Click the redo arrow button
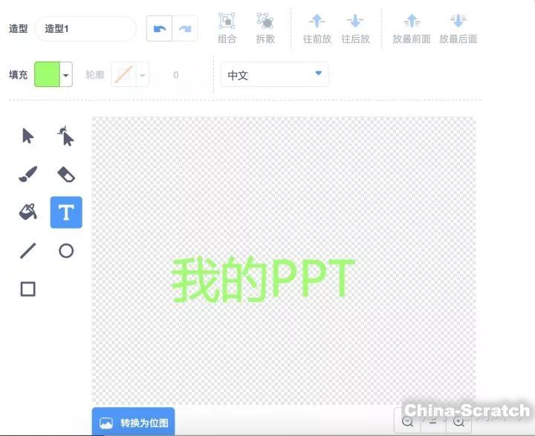 pos(185,28)
